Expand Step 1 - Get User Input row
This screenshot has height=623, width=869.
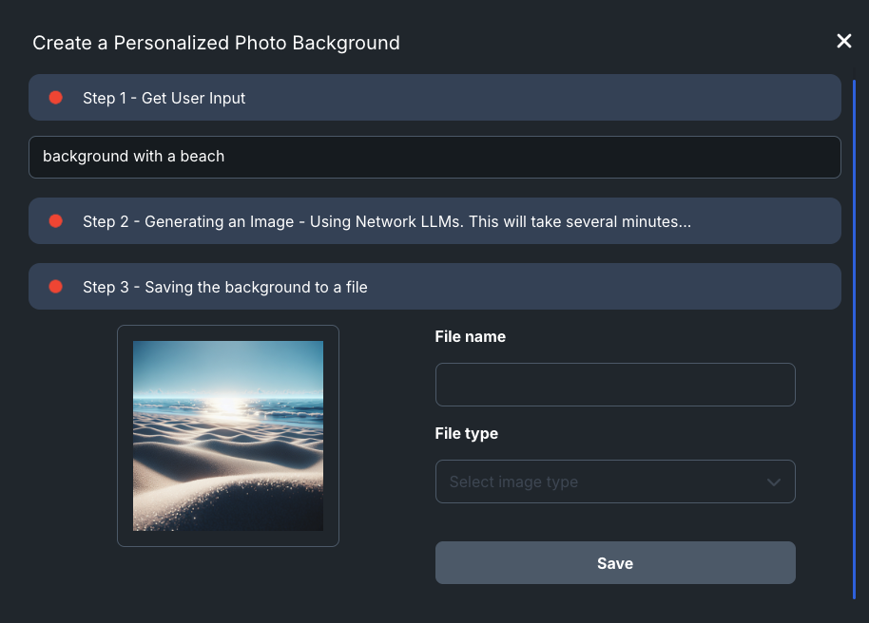[x=434, y=98]
